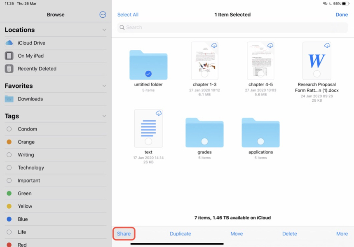Click the text document icon

[148, 128]
